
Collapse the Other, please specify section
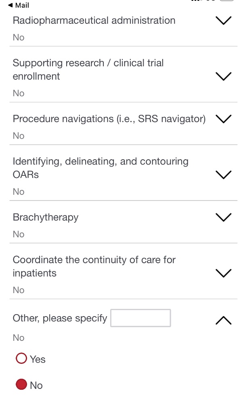pyautogui.click(x=224, y=320)
